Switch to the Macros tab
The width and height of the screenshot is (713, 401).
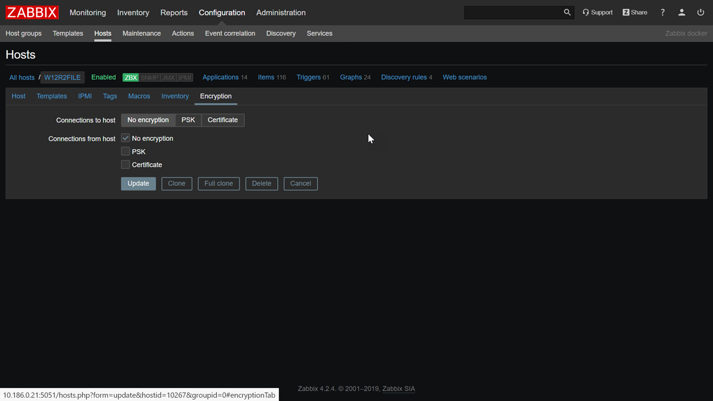pos(139,96)
